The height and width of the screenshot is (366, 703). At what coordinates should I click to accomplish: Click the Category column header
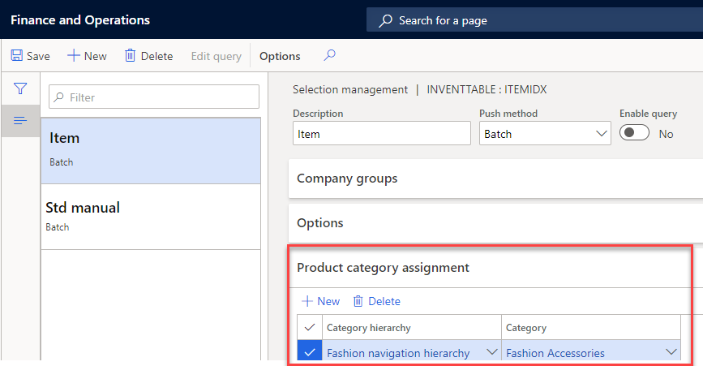click(591, 327)
